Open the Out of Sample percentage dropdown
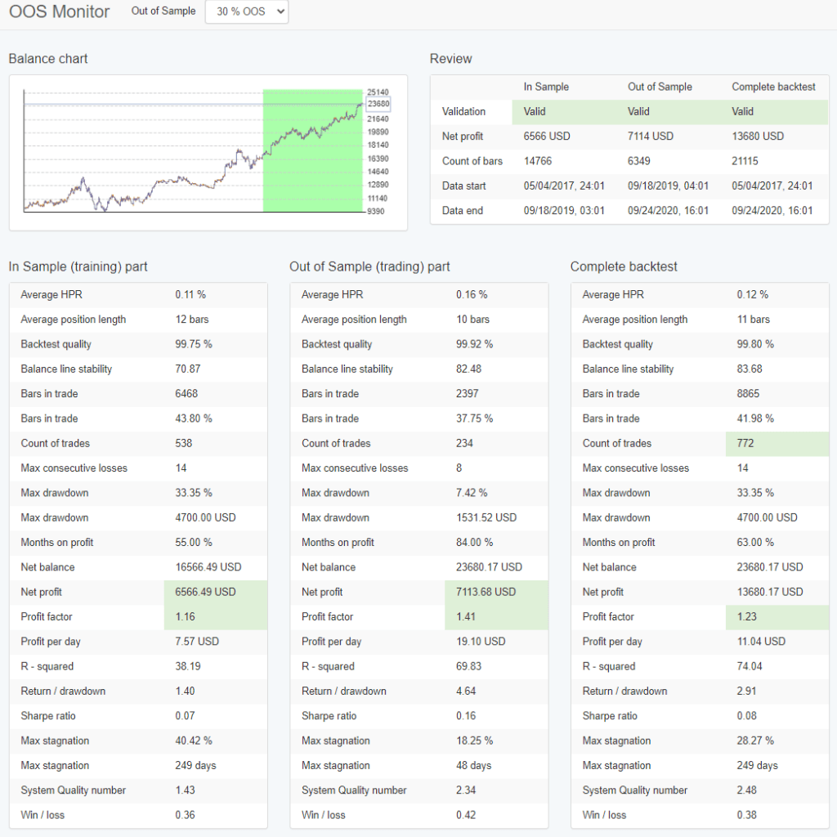This screenshot has height=837, width=837. coord(246,12)
